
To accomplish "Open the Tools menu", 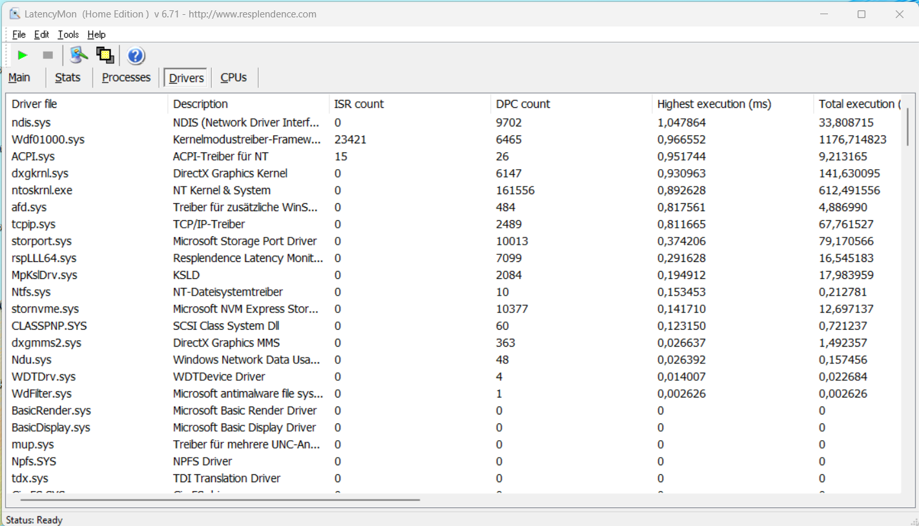I will tap(68, 35).
